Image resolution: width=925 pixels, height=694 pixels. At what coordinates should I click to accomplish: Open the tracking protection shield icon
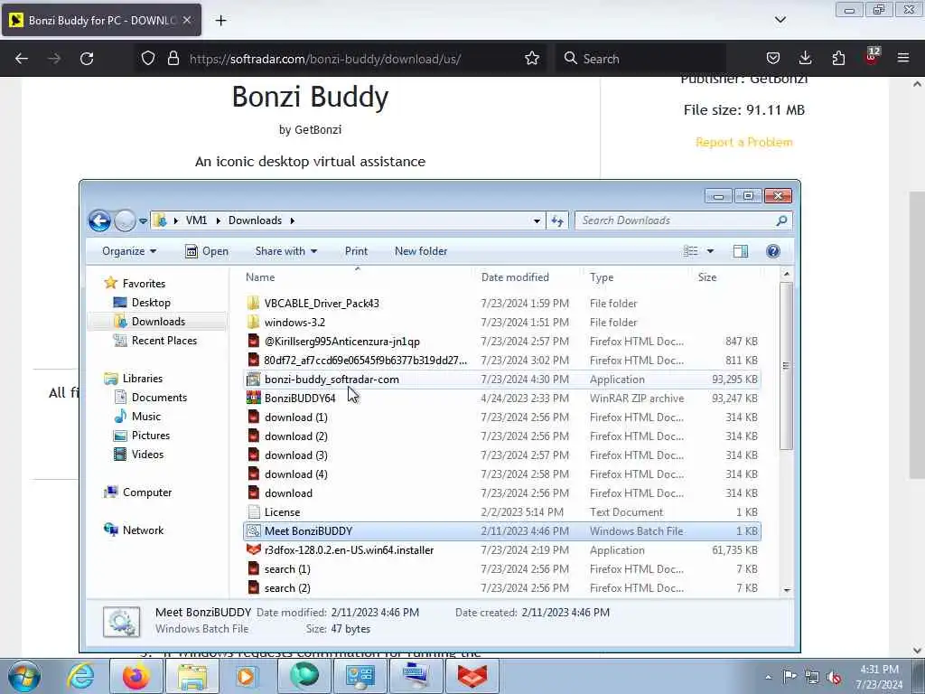click(x=148, y=59)
